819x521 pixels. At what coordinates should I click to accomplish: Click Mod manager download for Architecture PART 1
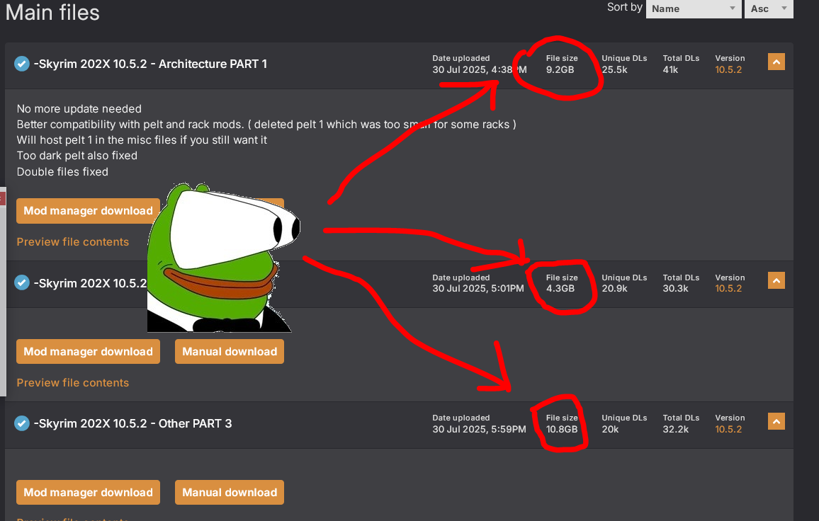tap(88, 211)
